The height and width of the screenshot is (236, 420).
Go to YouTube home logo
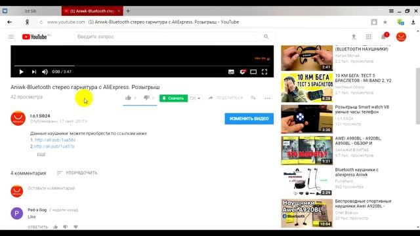tap(35, 37)
